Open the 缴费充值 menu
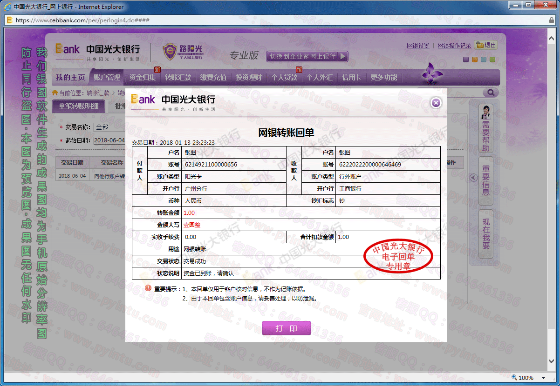 (x=213, y=77)
